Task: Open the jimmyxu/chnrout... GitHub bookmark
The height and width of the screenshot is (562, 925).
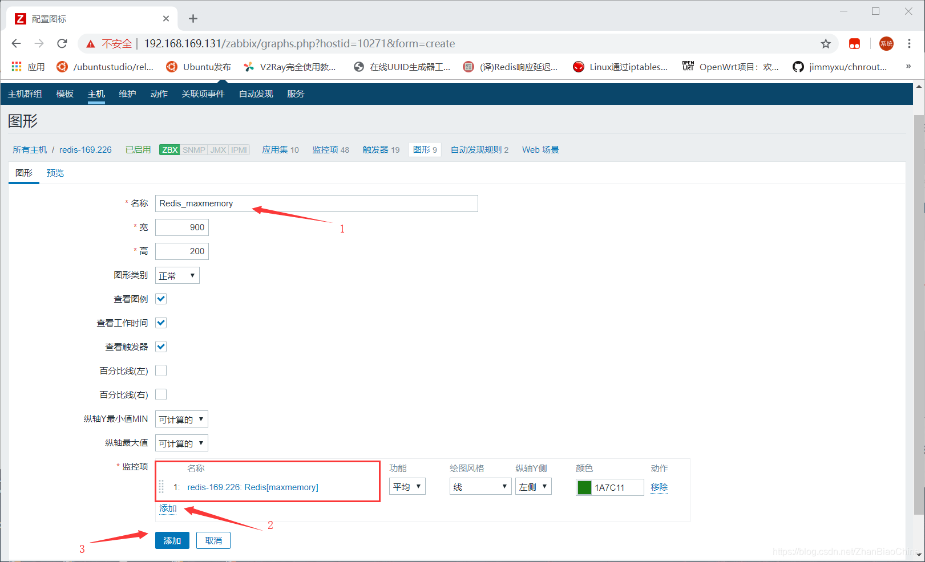Action: pyautogui.click(x=840, y=67)
